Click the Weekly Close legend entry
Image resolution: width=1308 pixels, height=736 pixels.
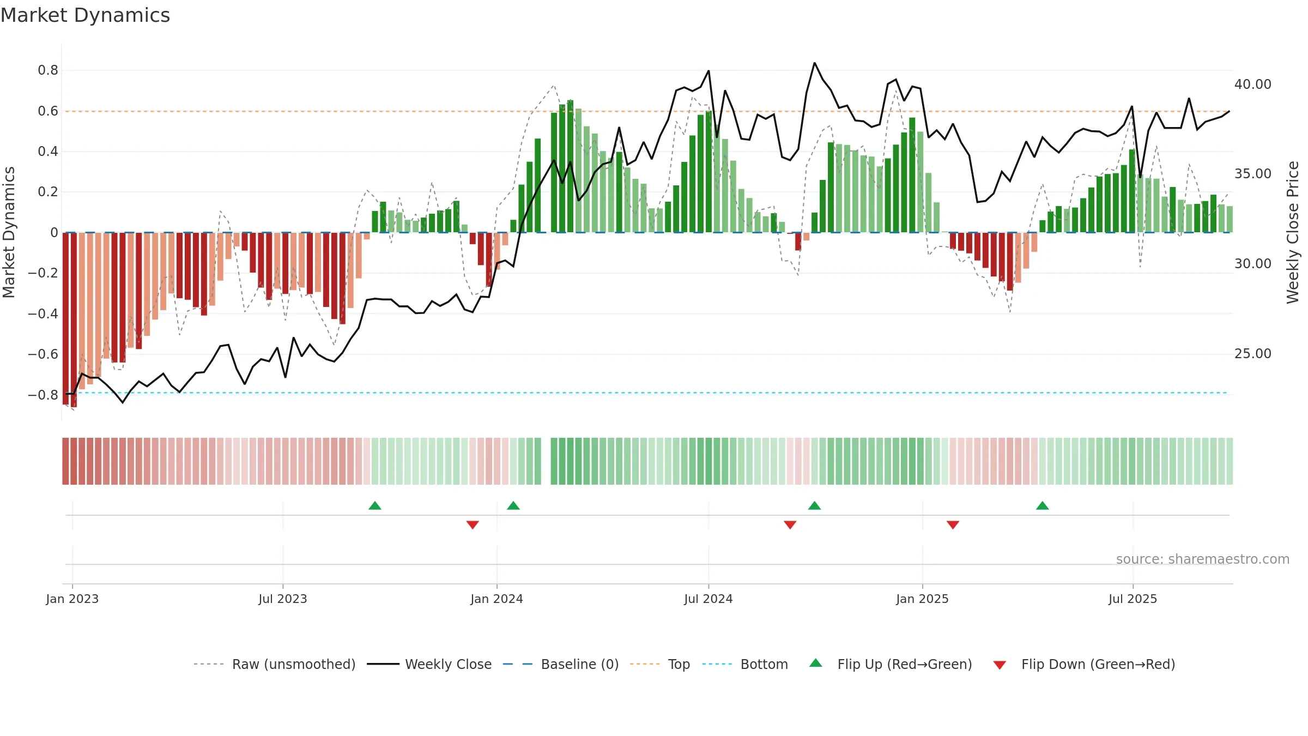click(429, 664)
